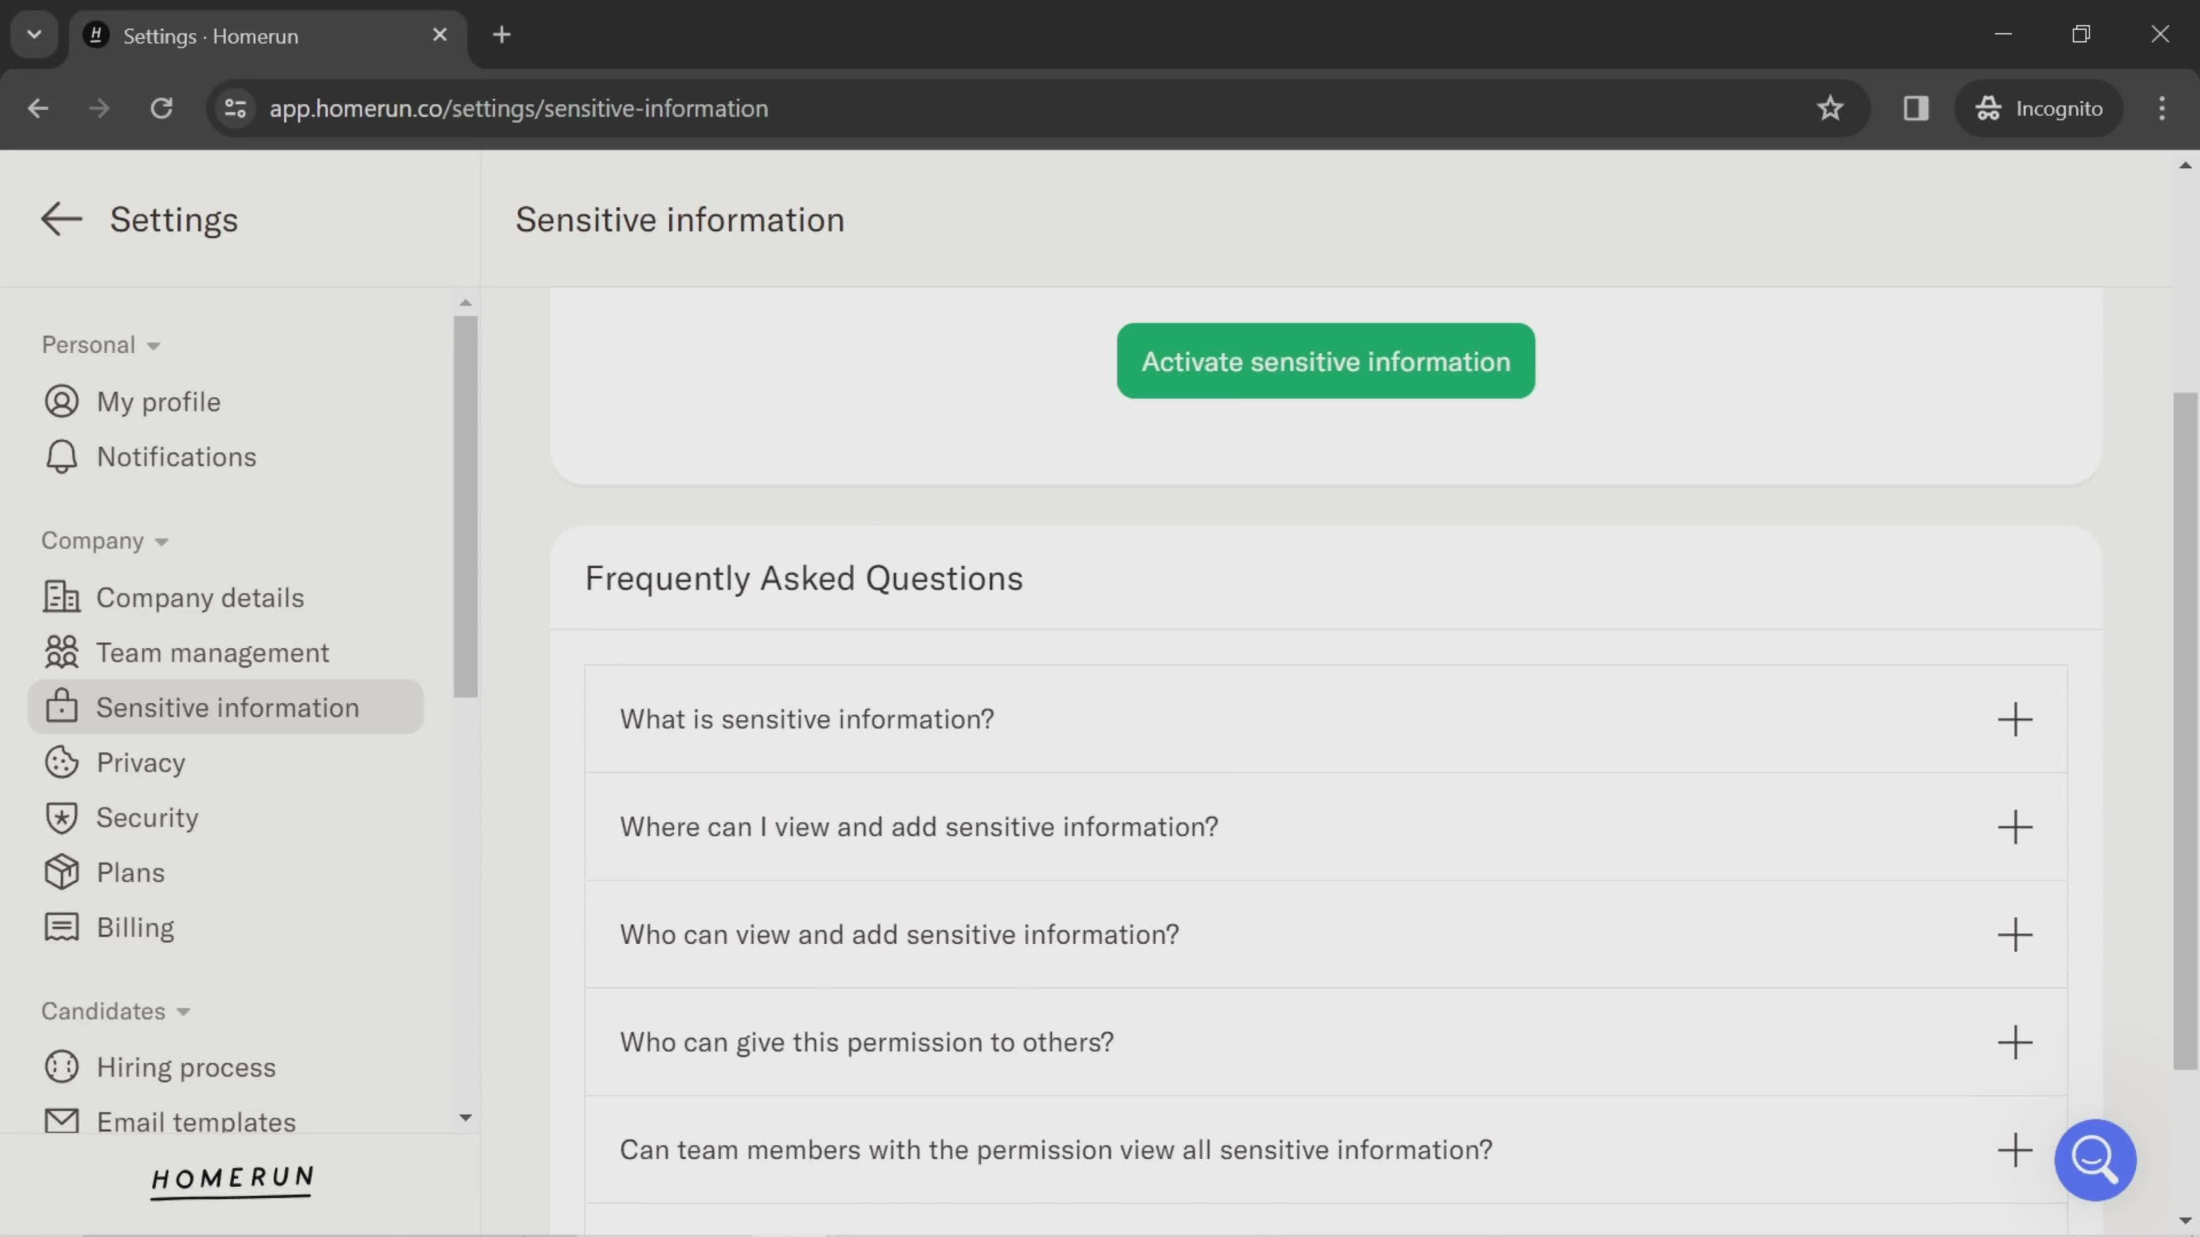The width and height of the screenshot is (2200, 1237).
Task: View site information icon in address bar
Action: pyautogui.click(x=235, y=108)
